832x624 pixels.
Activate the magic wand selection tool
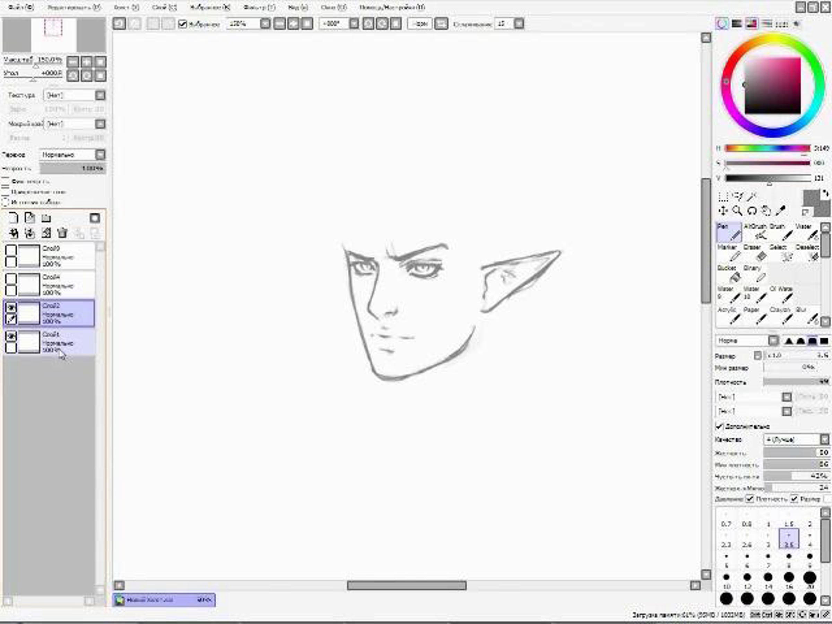coord(752,197)
